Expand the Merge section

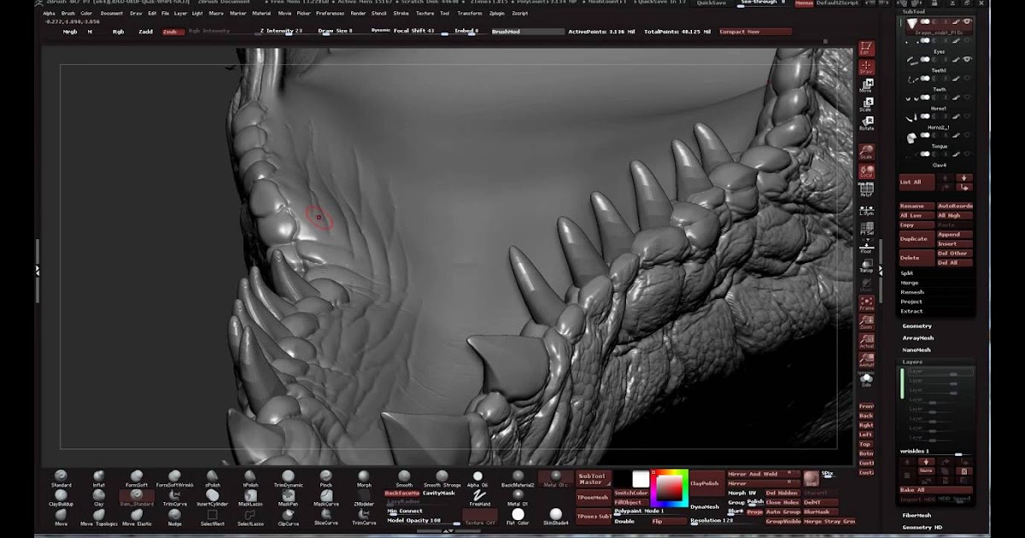click(909, 283)
